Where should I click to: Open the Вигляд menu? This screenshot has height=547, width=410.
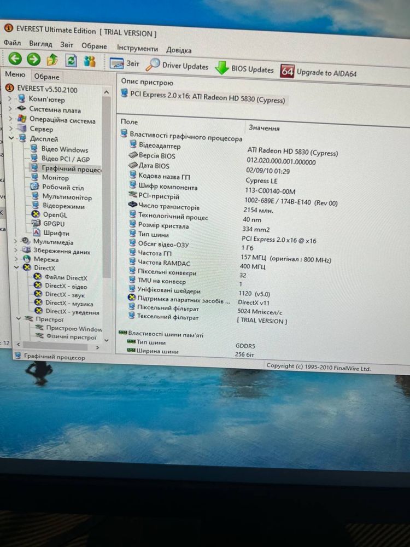click(x=40, y=44)
